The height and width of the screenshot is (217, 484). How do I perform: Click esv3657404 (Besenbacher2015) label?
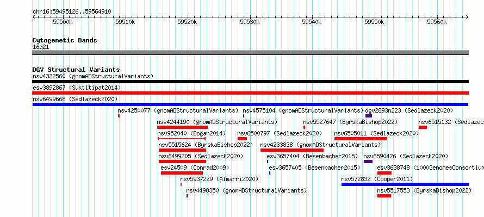[312, 156]
